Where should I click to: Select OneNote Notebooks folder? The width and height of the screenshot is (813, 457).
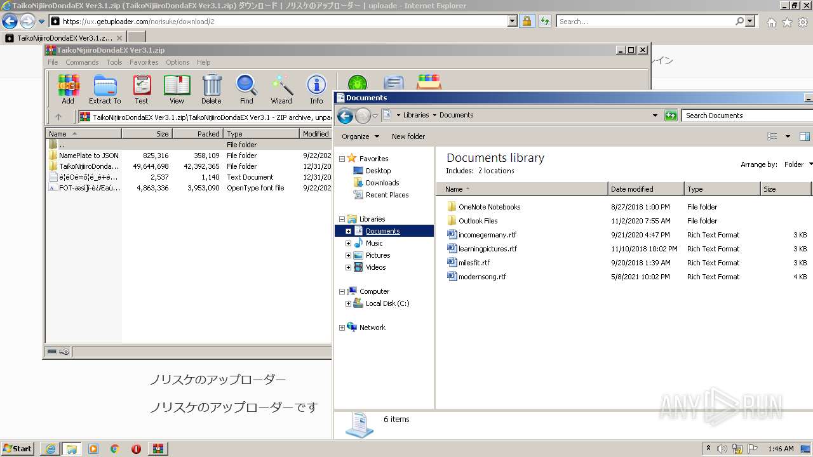[490, 207]
